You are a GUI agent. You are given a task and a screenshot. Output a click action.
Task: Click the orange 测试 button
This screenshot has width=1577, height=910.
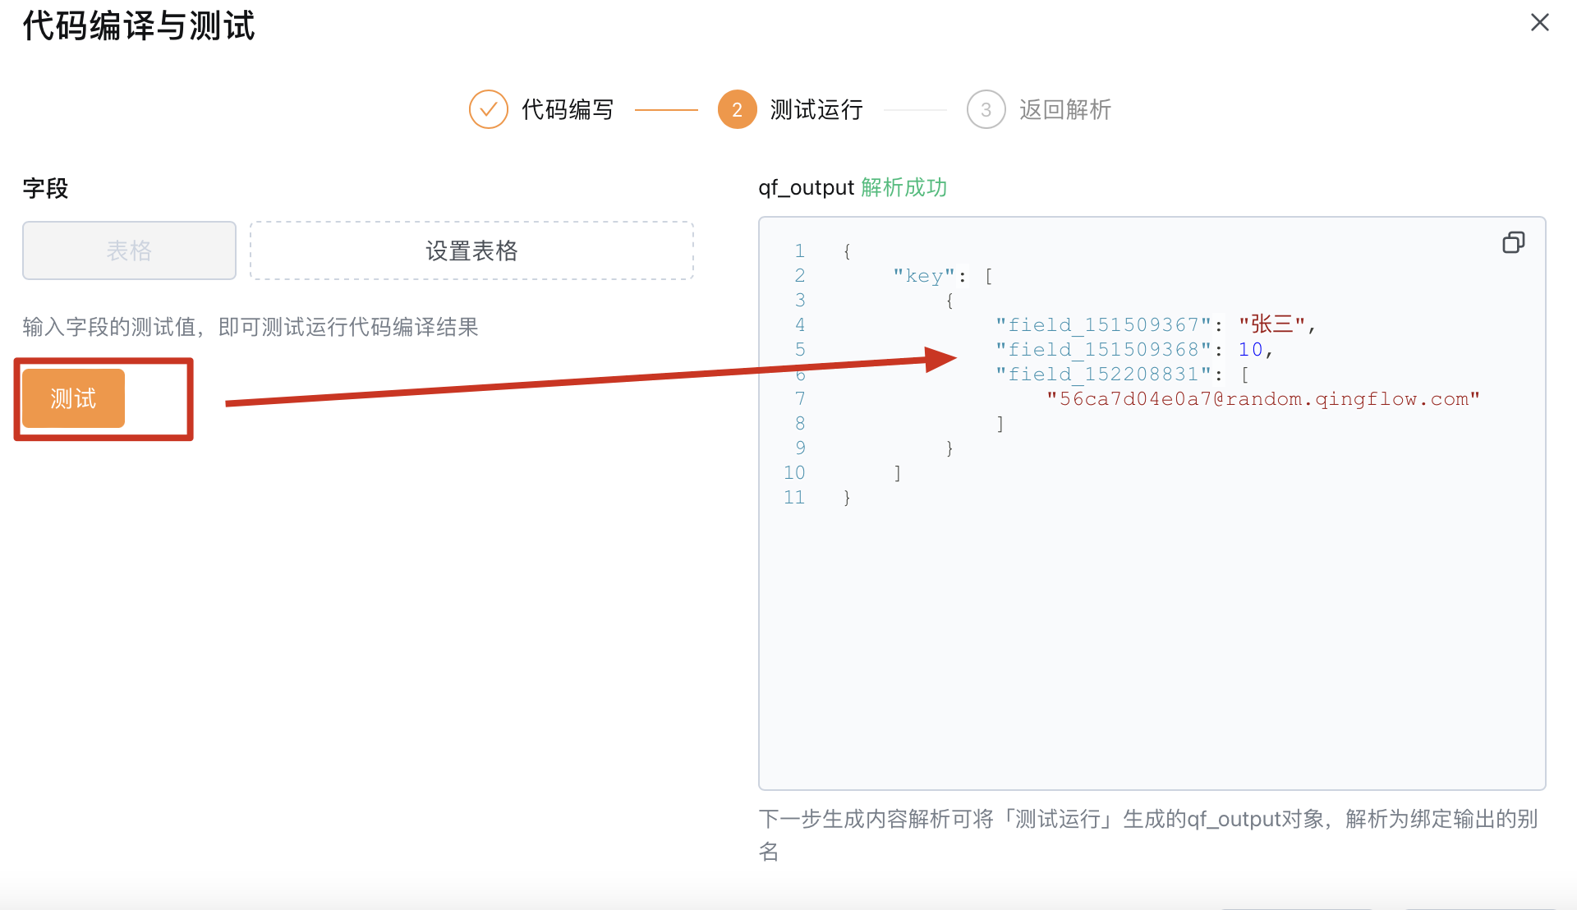coord(73,398)
